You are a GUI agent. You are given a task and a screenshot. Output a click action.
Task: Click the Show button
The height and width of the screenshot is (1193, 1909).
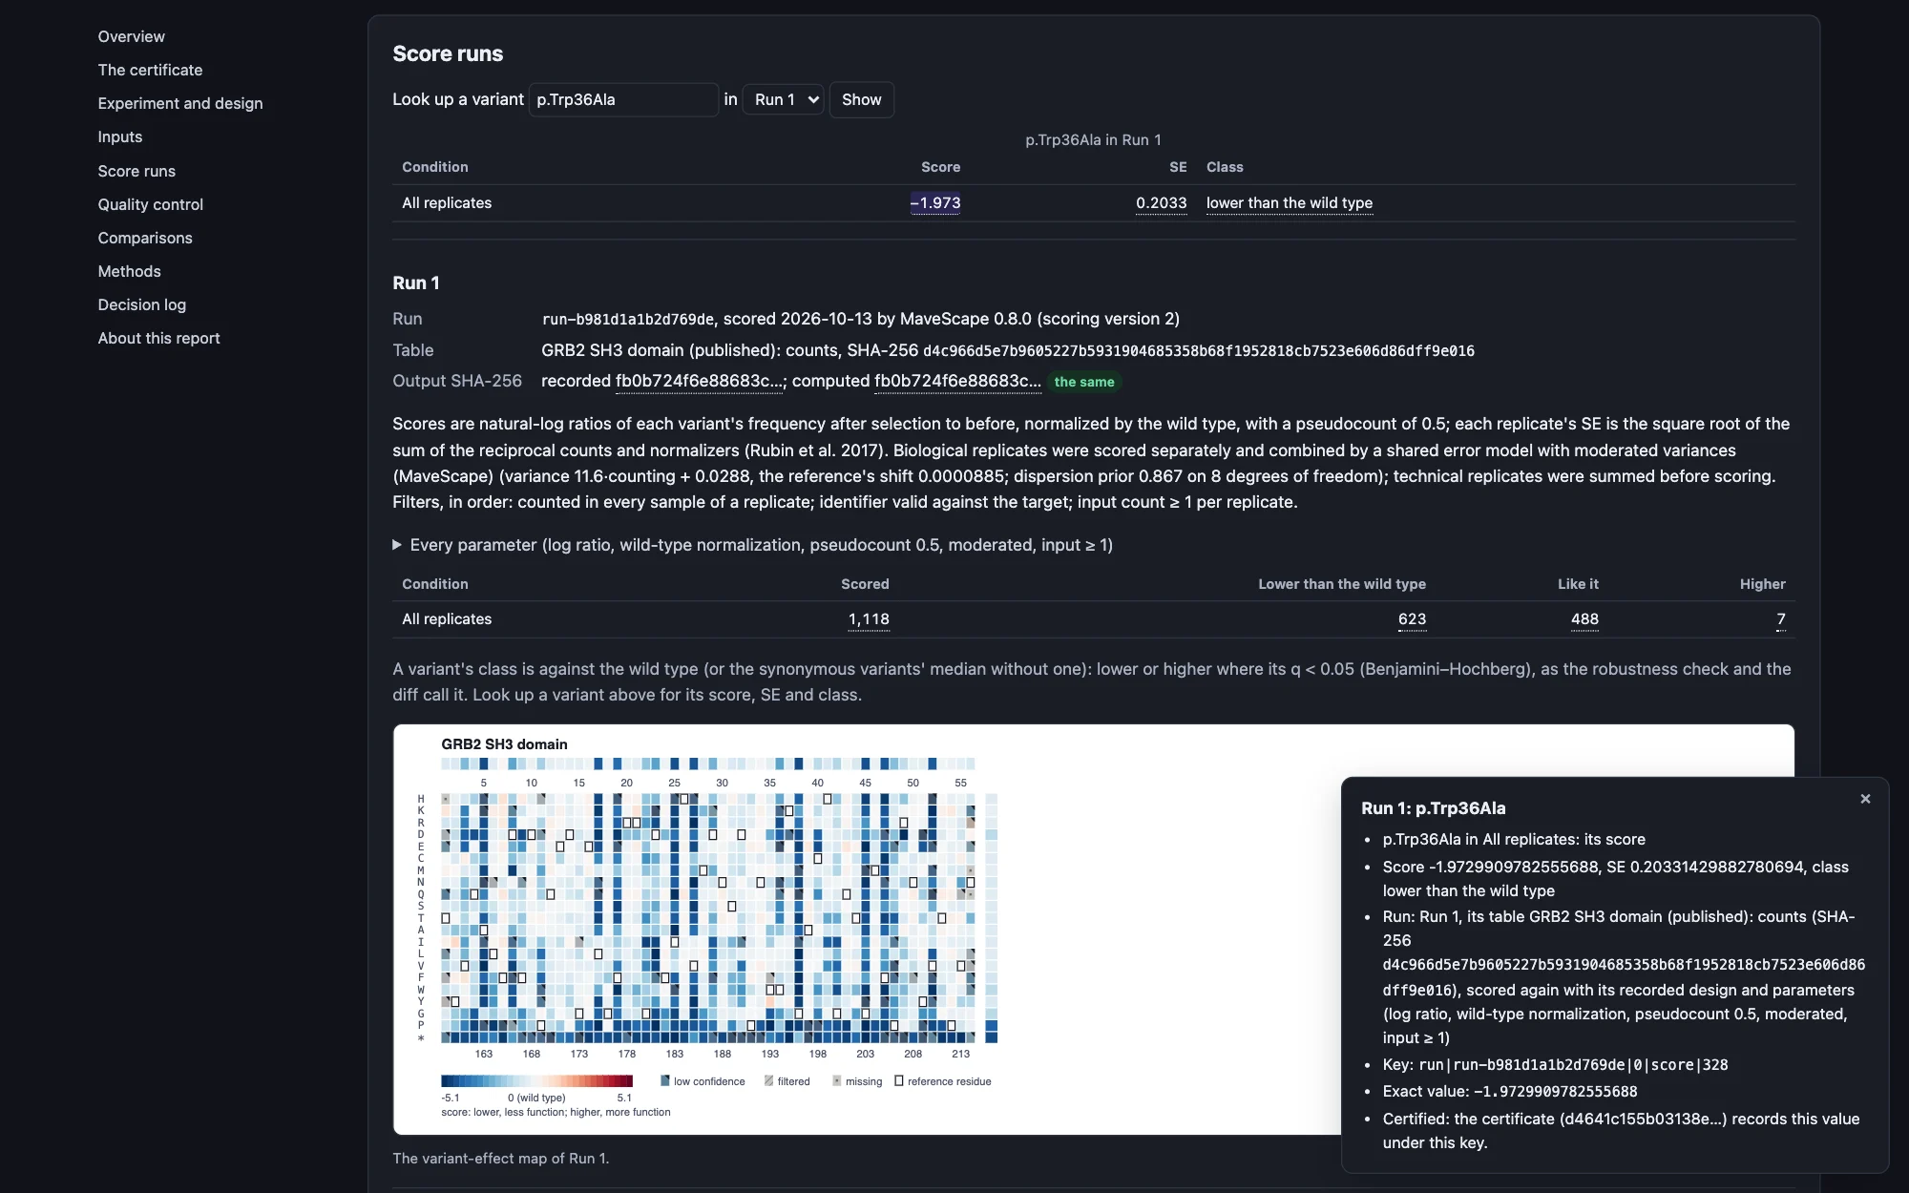click(x=861, y=99)
